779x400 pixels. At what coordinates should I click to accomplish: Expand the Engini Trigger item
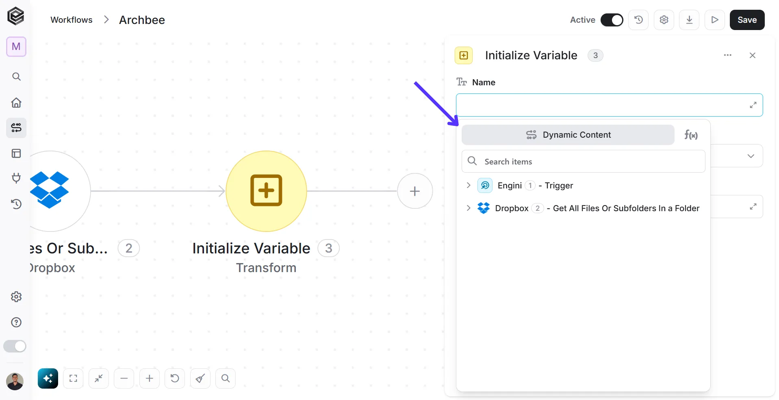coord(469,185)
